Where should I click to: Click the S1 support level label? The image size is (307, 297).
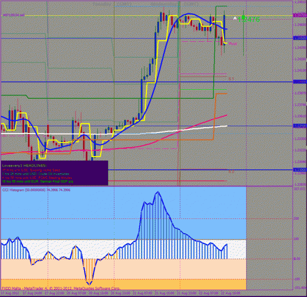pos(231,79)
